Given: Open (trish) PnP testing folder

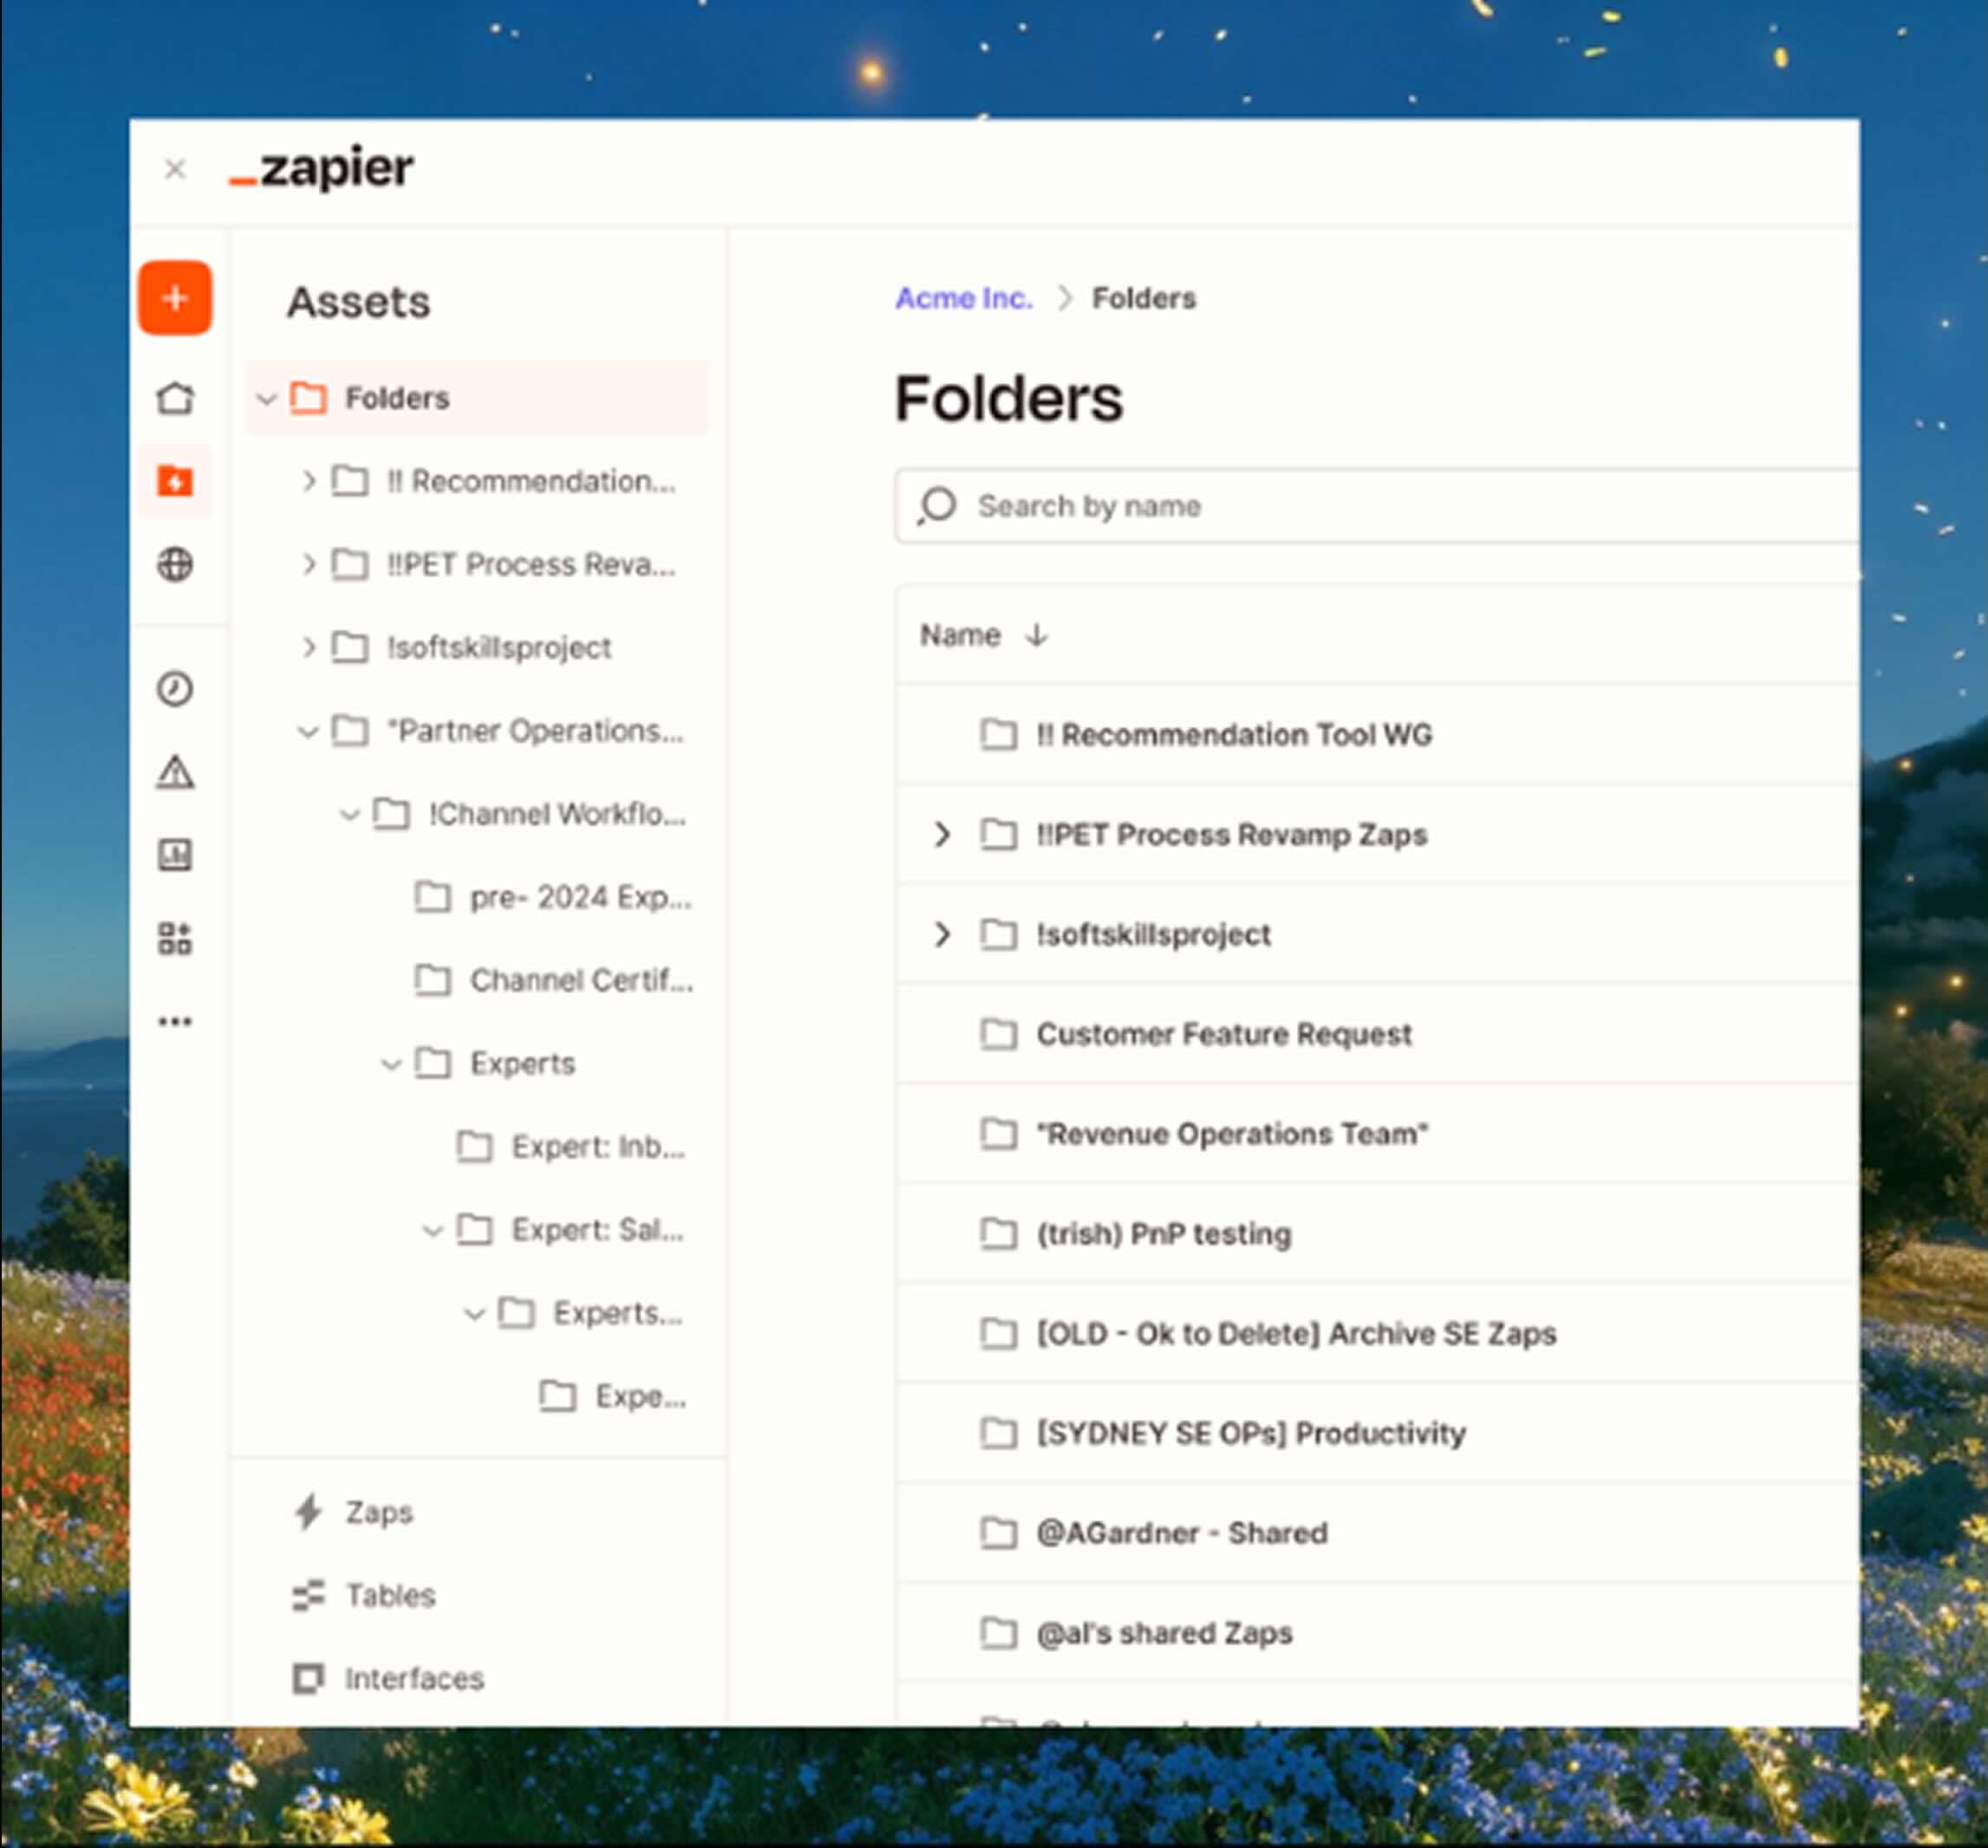Looking at the screenshot, I should 1164,1234.
